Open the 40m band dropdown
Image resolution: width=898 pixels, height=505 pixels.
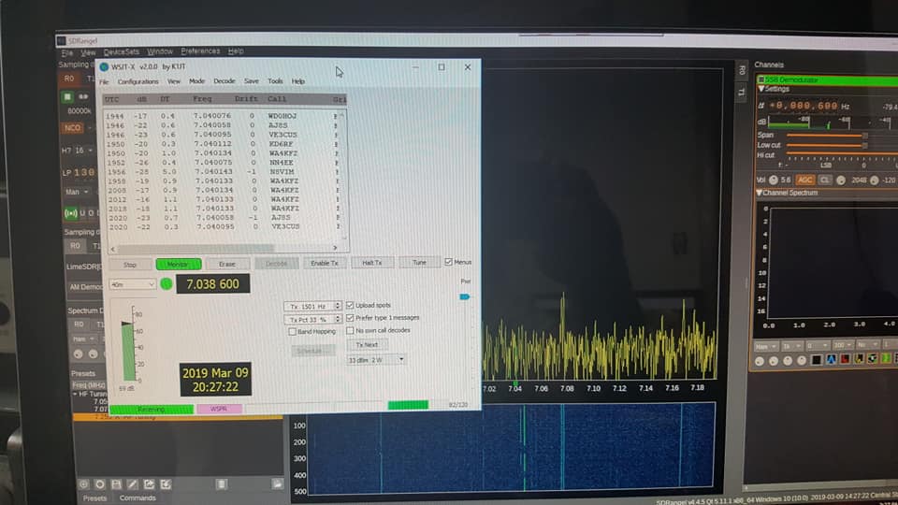[132, 284]
